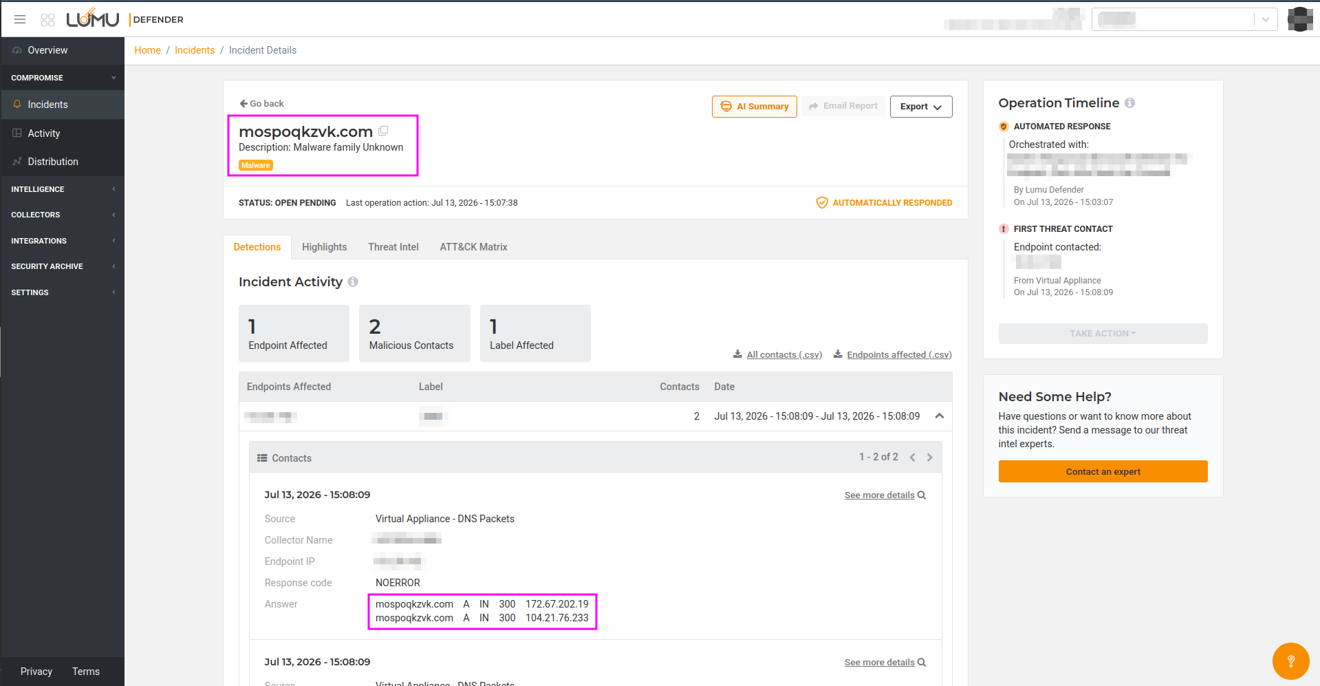The image size is (1320, 686).
Task: Open the Privacy footer link
Action: pos(36,672)
